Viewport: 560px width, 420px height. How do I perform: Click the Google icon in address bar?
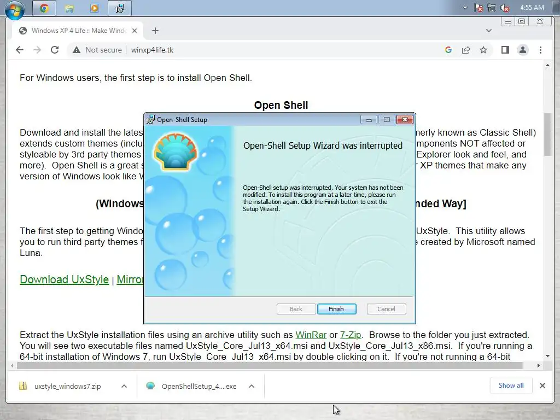(448, 50)
